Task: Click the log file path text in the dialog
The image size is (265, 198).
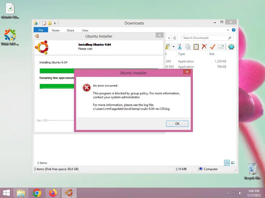Action: click(x=131, y=109)
